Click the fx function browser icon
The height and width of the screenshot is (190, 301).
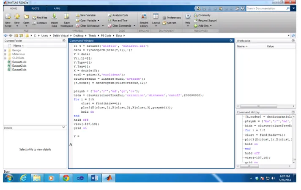coord(71,144)
